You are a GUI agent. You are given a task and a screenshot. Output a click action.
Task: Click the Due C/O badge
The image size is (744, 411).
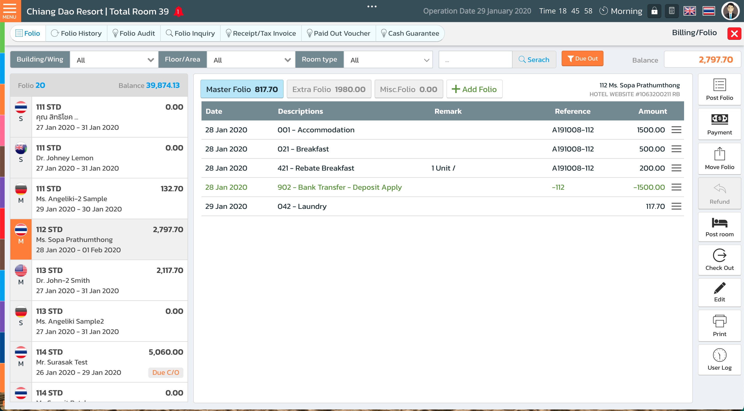pyautogui.click(x=166, y=372)
